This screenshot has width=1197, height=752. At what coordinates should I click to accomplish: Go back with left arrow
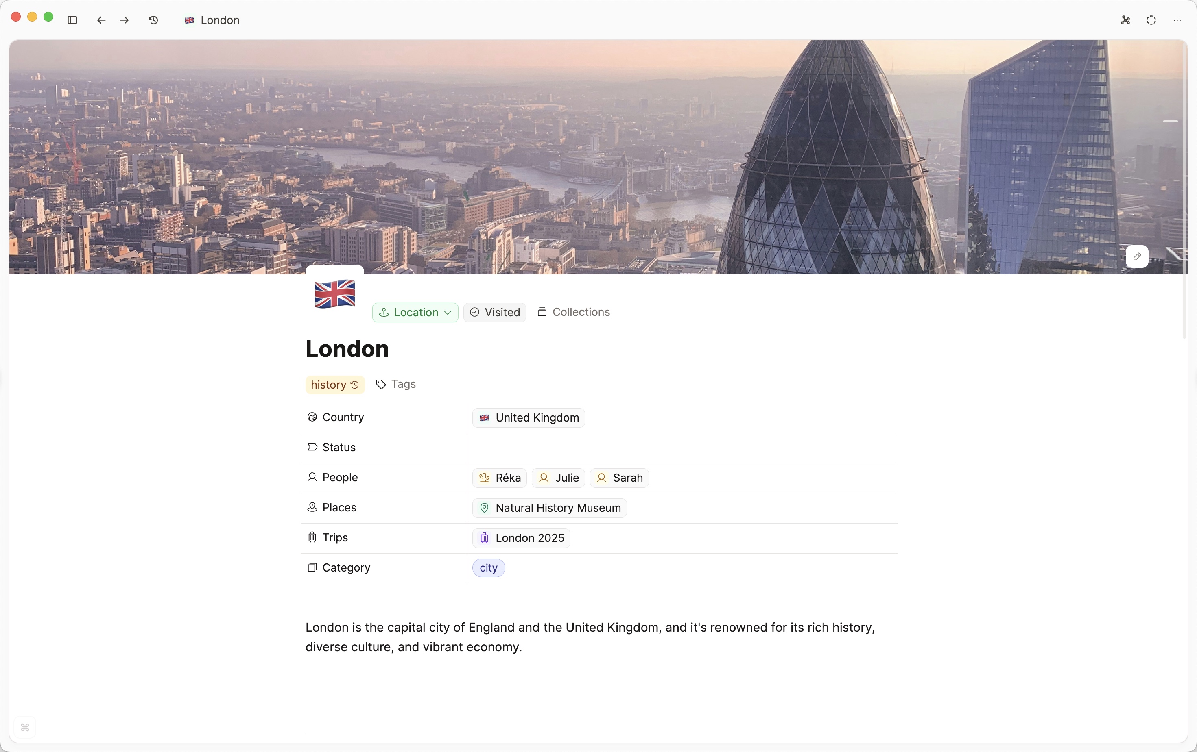pyautogui.click(x=101, y=20)
